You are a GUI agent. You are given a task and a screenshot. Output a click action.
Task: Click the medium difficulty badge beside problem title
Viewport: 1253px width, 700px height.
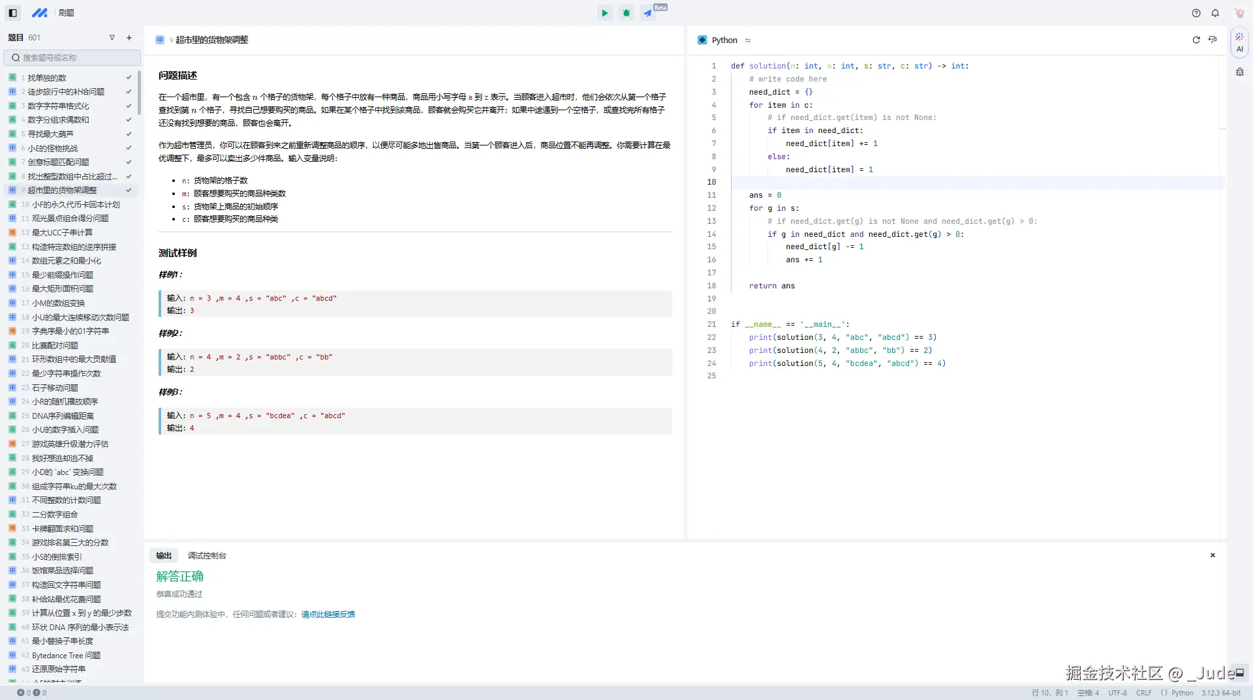160,40
